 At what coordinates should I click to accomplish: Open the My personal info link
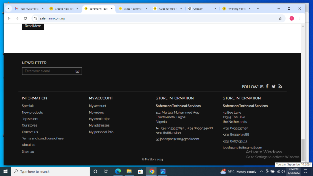101,132
